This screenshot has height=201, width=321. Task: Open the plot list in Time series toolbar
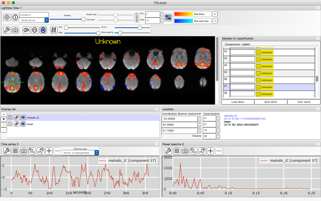click(x=15, y=151)
